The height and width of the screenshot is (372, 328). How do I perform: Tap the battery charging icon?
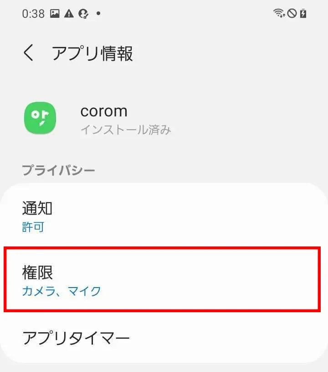[303, 13]
